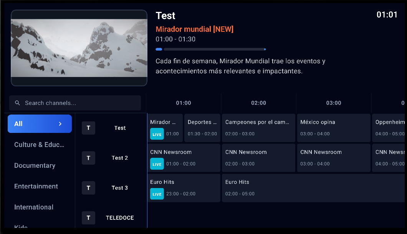Open the Kids category
This screenshot has height=234, width=407.
click(21, 227)
